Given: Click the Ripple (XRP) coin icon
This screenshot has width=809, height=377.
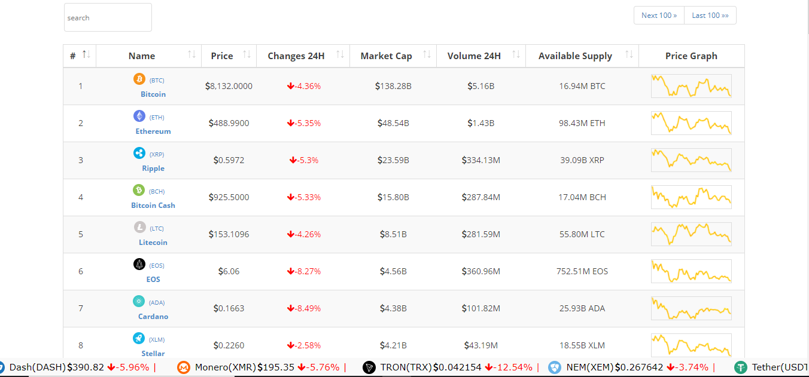Looking at the screenshot, I should coord(139,152).
